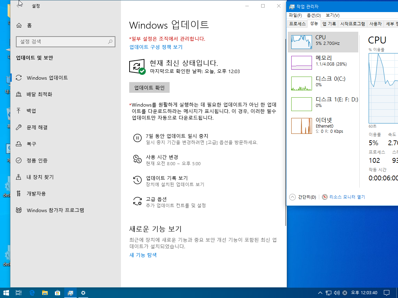Click the search magnifier in settings search box
The width and height of the screenshot is (398, 298).
[110, 41]
